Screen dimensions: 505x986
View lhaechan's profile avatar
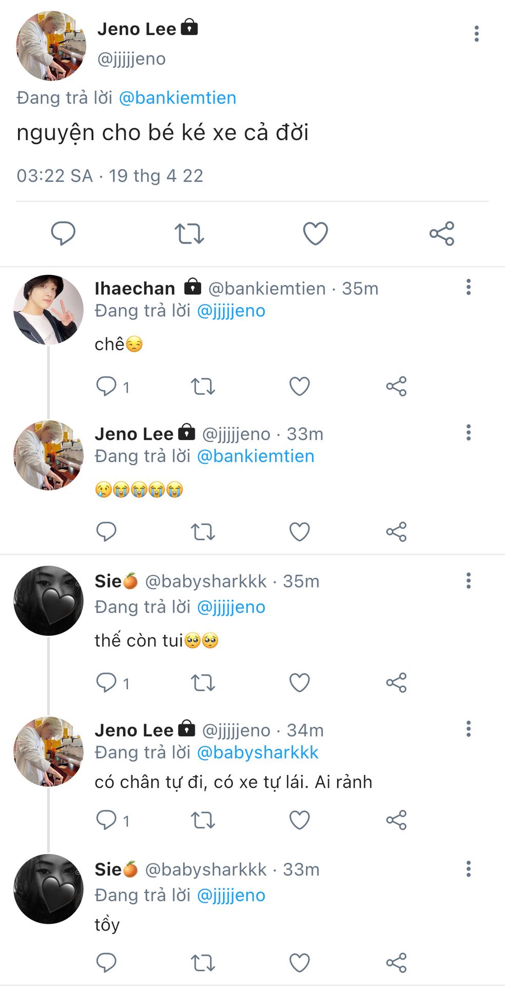(x=48, y=310)
